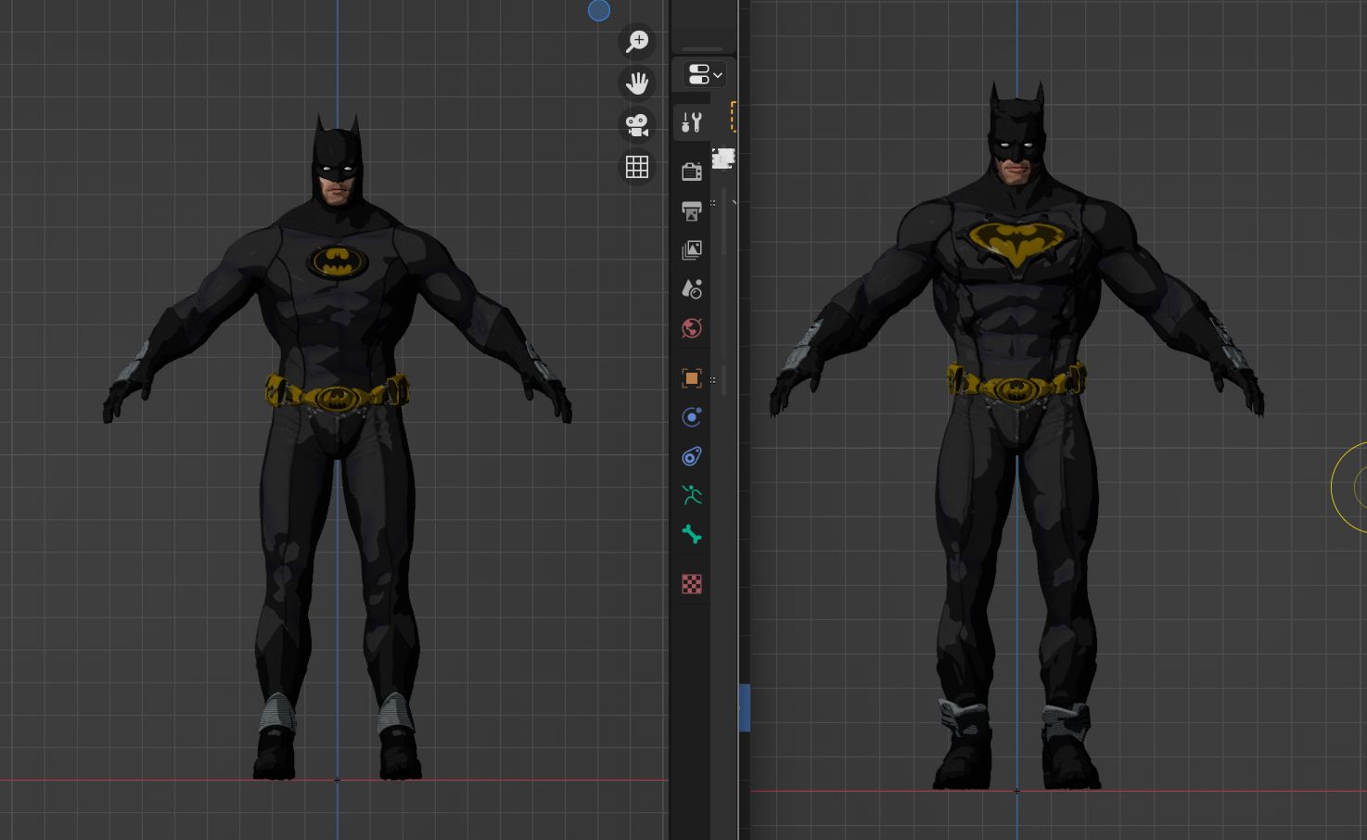Open the Bone properties tab
The width and height of the screenshot is (1367, 840).
(x=692, y=534)
